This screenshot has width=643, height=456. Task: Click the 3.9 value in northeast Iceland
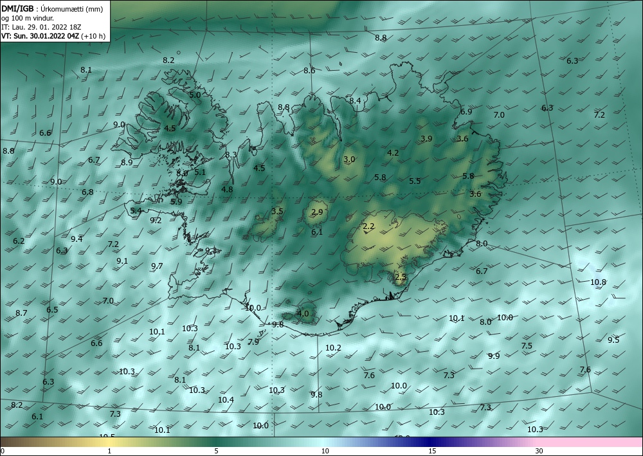coord(426,139)
